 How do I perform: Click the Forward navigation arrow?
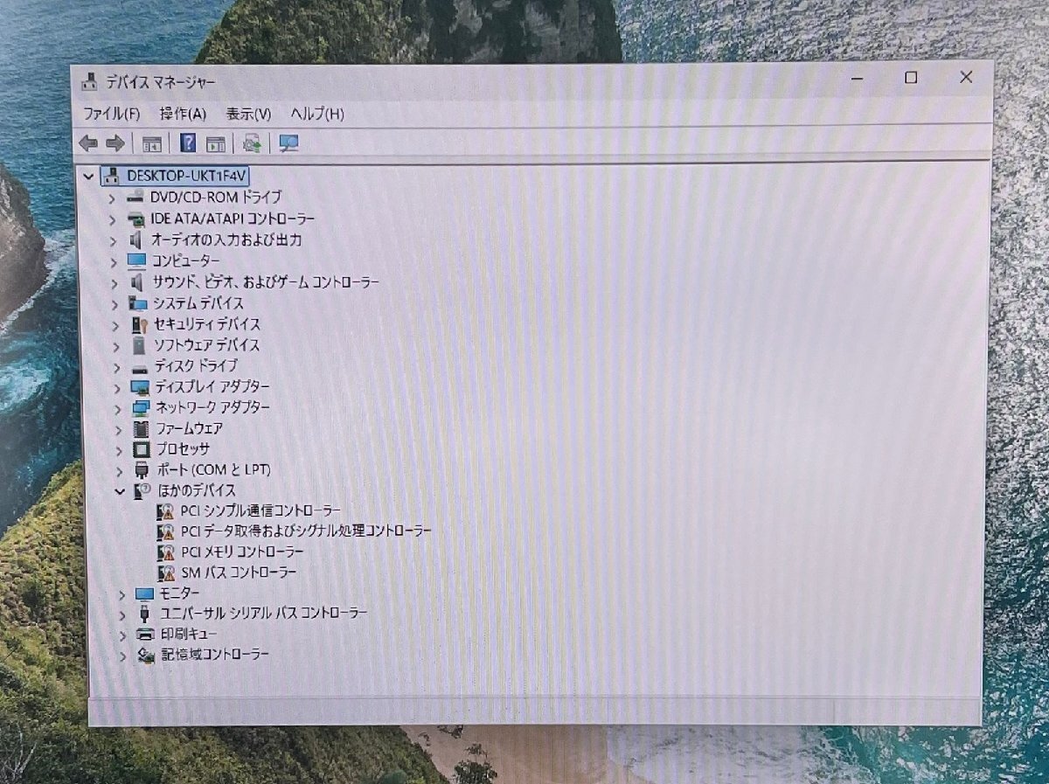pos(115,143)
